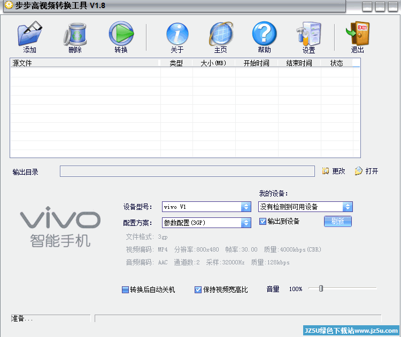Toggle 保持视频宽高比 checkbox

coord(198,289)
